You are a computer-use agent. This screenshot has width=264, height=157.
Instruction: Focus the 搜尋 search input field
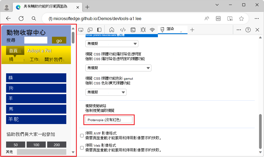[x=36, y=40]
